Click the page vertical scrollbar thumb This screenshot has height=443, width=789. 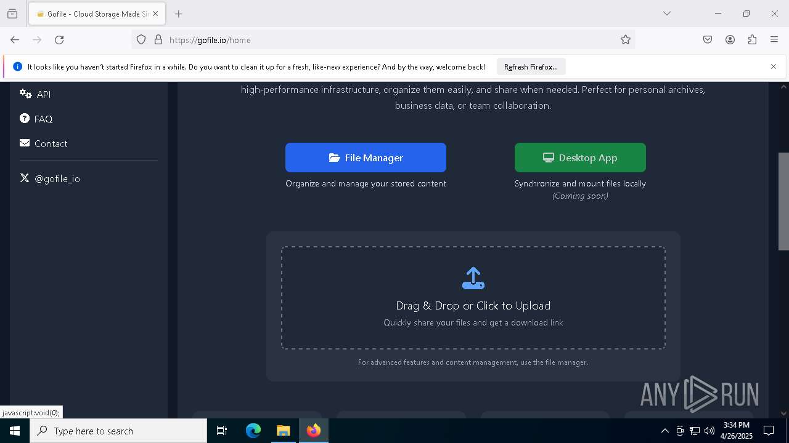coord(783,201)
